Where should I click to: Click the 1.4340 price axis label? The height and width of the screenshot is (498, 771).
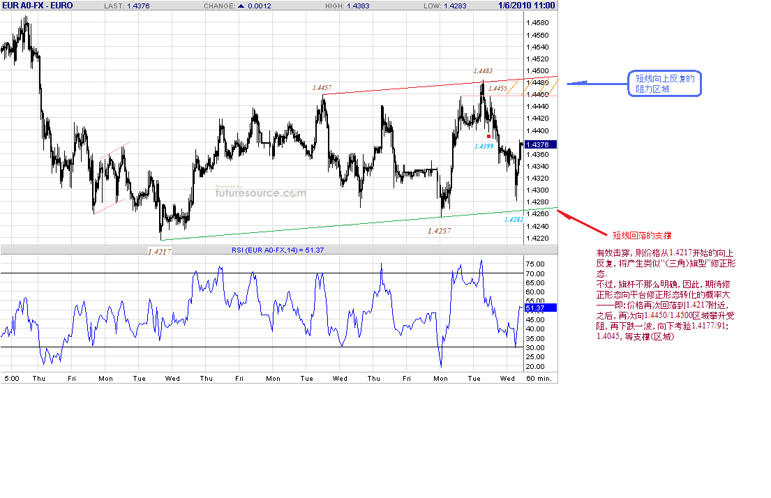coord(537,166)
